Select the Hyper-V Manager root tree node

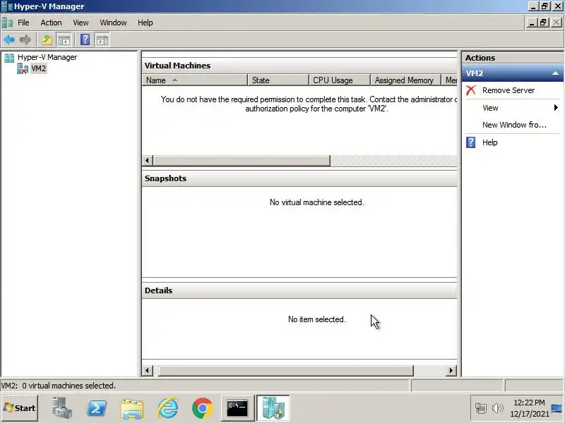pyautogui.click(x=47, y=57)
